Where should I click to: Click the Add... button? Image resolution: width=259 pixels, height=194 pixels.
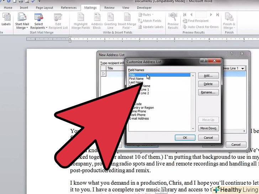click(208, 76)
